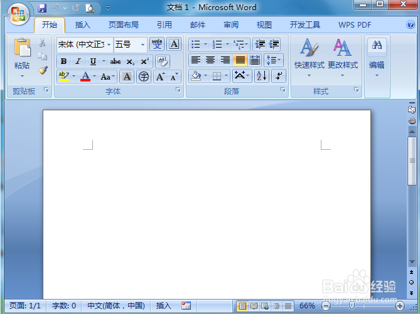Image resolution: width=420 pixels, height=314 pixels.
Task: Expand numbering list dropdown arrow
Action: coord(227,44)
